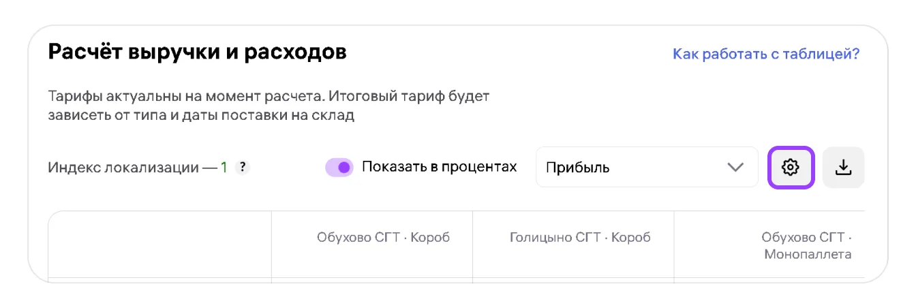
Task: Click the question mark help icon
Action: (243, 167)
